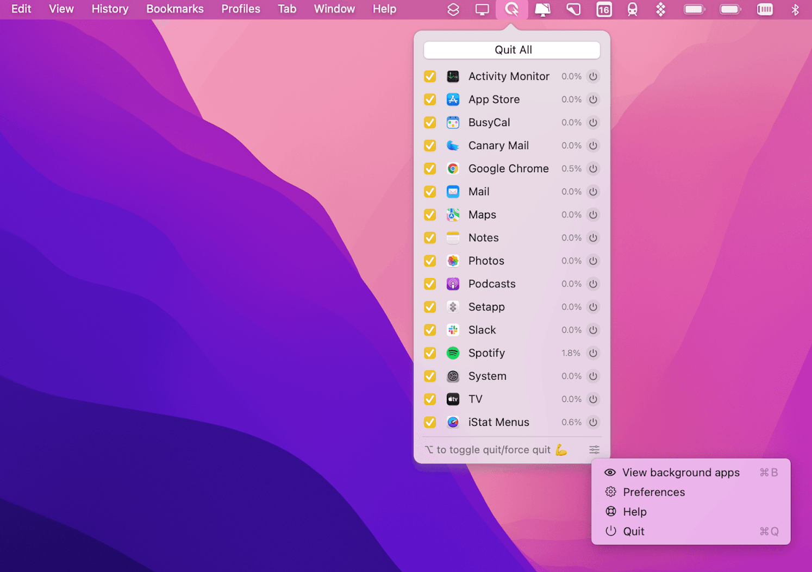
Task: Uncheck the App Store checkbox
Action: coord(430,99)
